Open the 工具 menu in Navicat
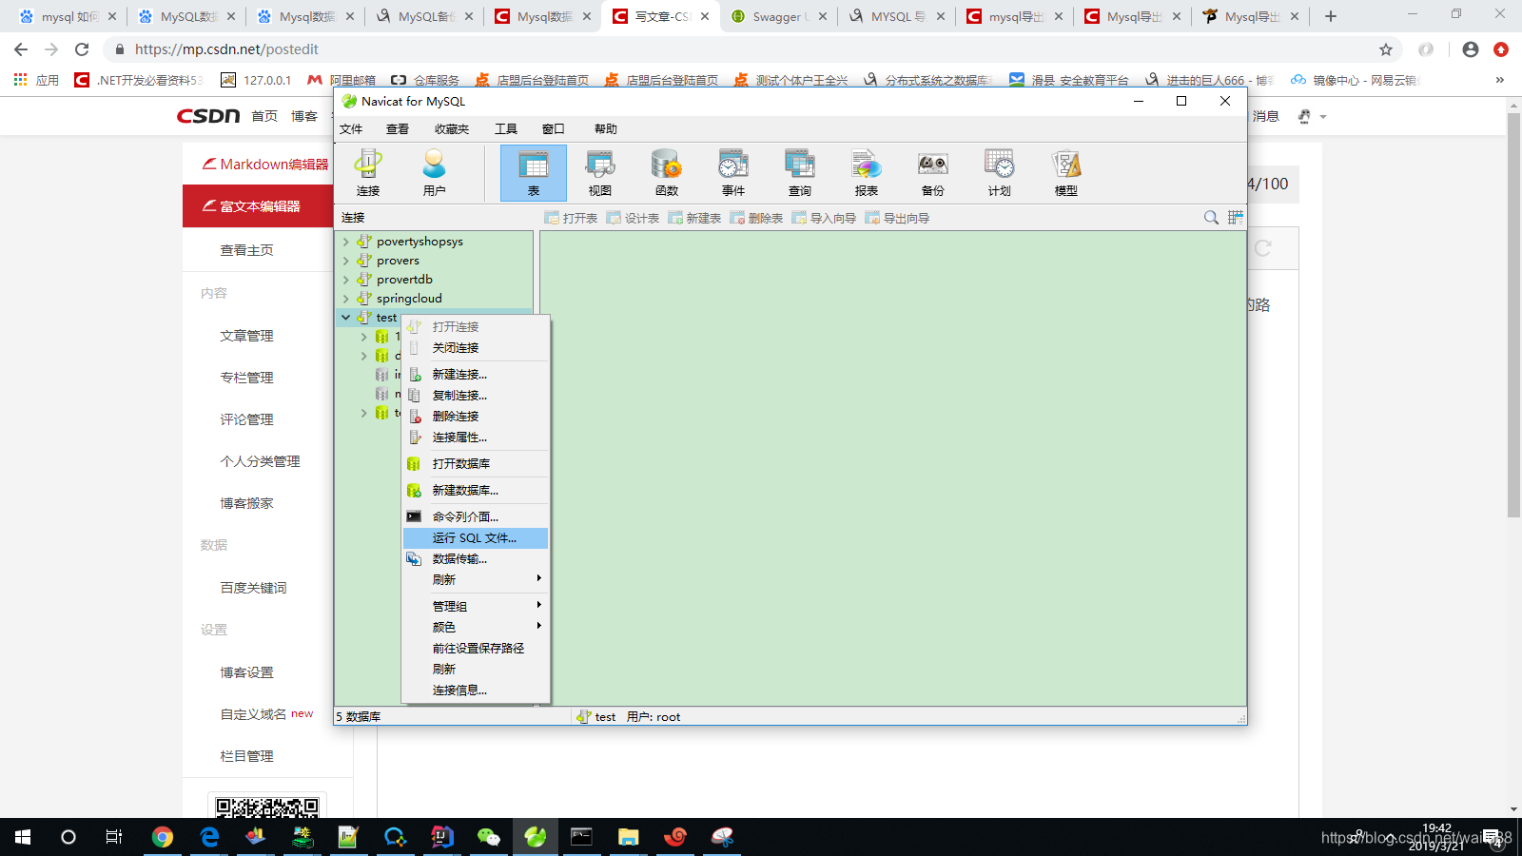Screen dimensions: 1522x856 (506, 129)
